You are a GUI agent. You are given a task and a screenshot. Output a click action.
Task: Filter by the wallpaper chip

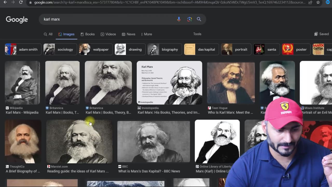pos(96,49)
